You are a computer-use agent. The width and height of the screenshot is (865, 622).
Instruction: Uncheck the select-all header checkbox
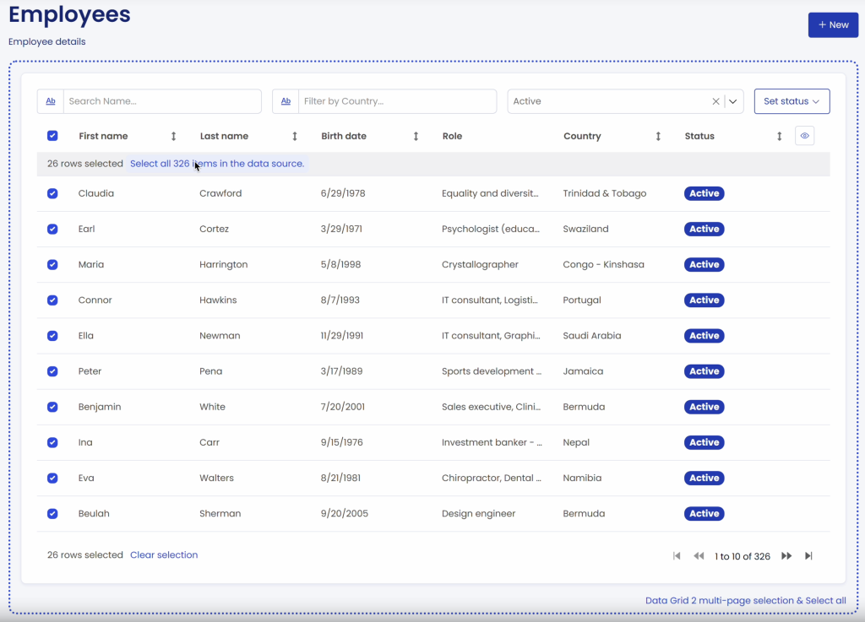coord(52,136)
